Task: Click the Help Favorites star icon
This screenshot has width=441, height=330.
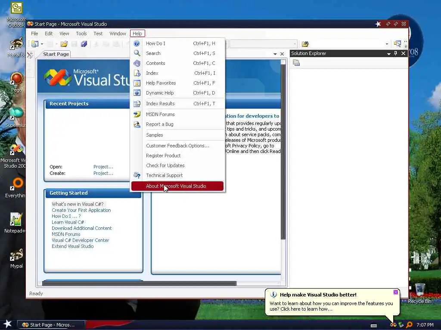Action: tap(137, 83)
